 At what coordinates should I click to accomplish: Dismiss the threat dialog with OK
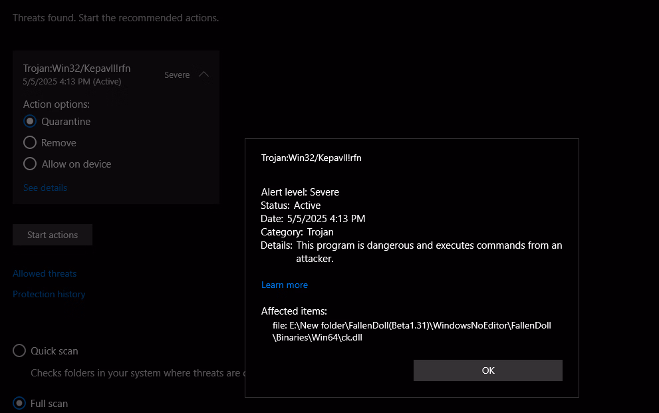(x=488, y=370)
